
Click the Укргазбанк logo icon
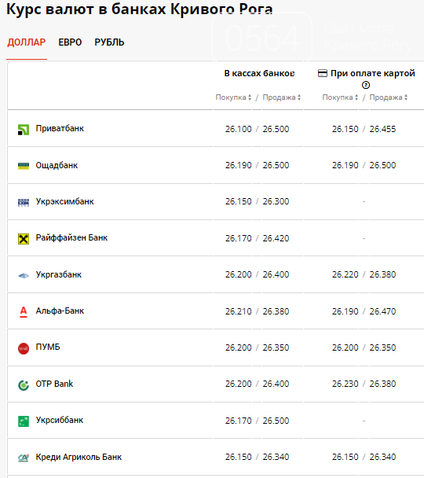click(24, 276)
